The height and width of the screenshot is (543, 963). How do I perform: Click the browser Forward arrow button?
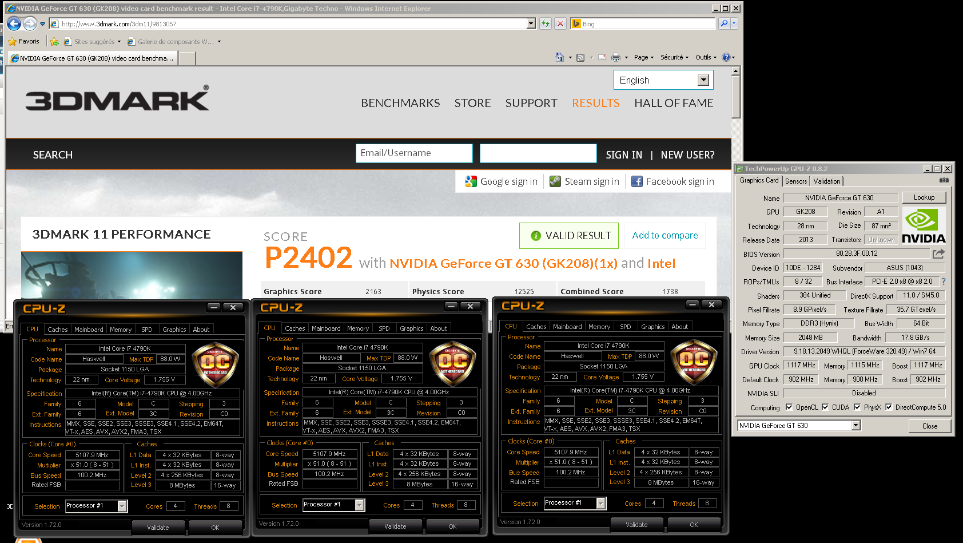30,23
